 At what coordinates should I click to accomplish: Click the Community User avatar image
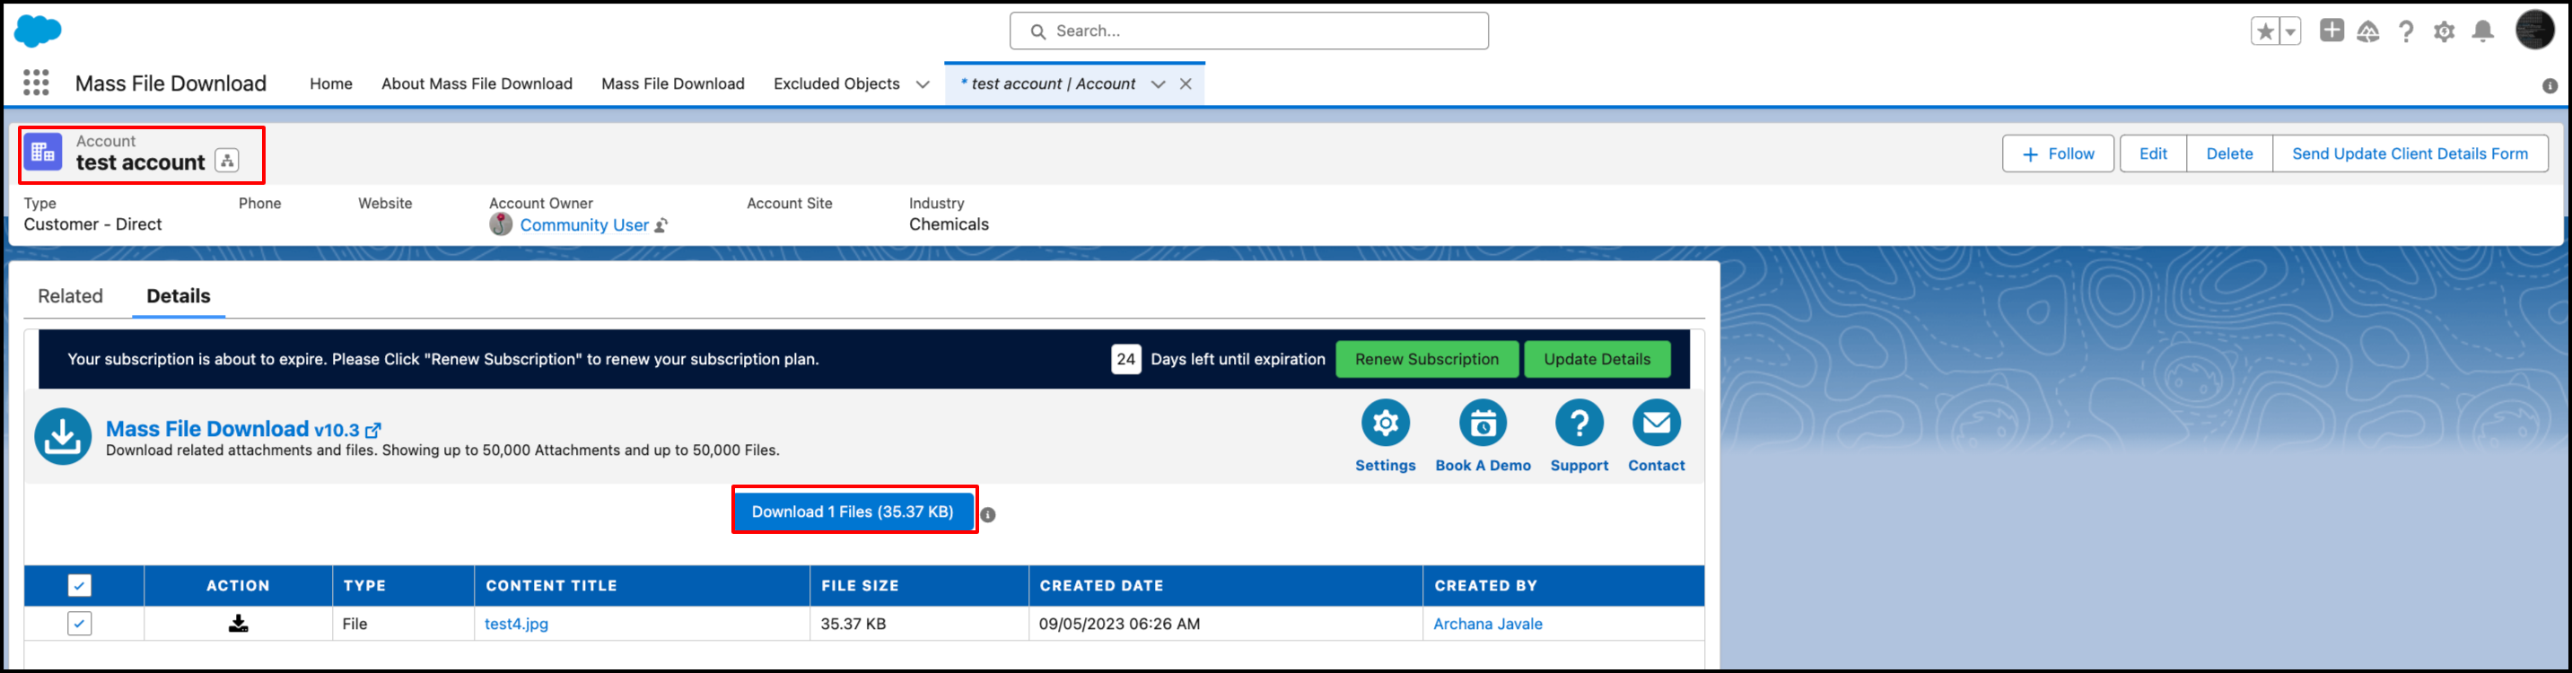coord(502,224)
